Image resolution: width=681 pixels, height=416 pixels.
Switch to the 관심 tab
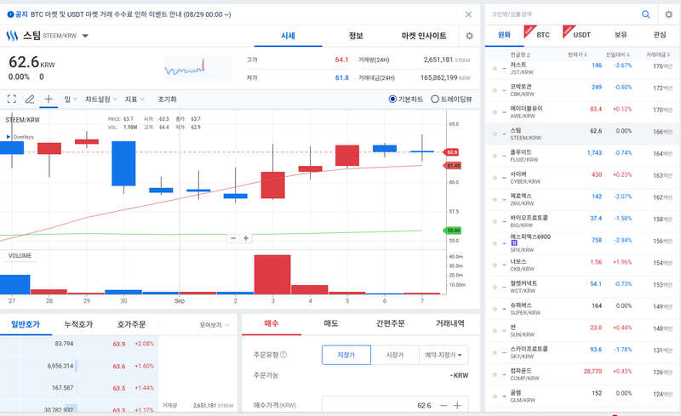pos(659,35)
